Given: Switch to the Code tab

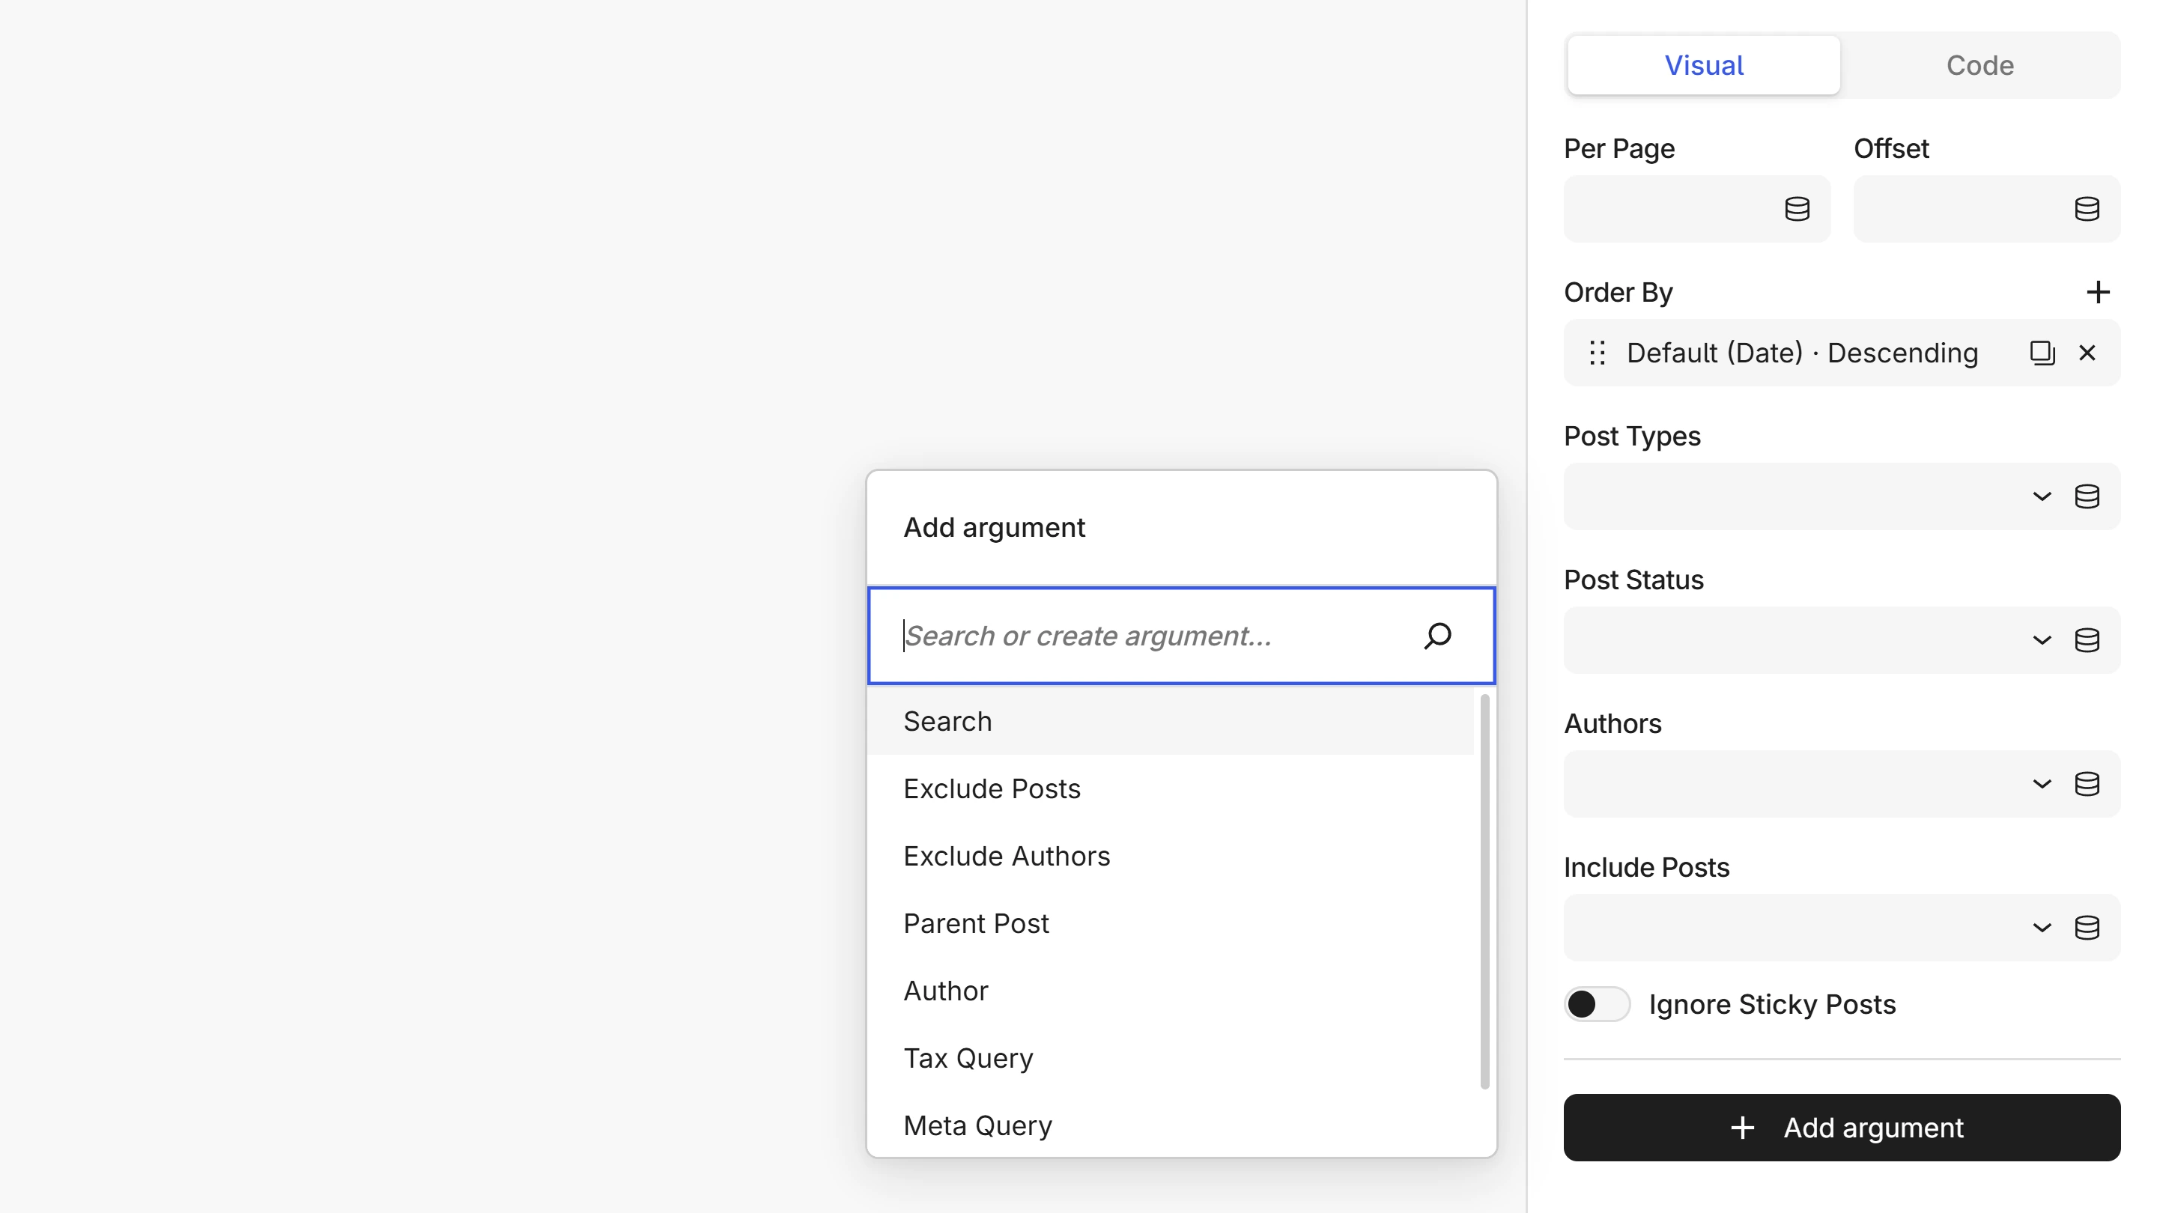Looking at the screenshot, I should click(x=1979, y=65).
